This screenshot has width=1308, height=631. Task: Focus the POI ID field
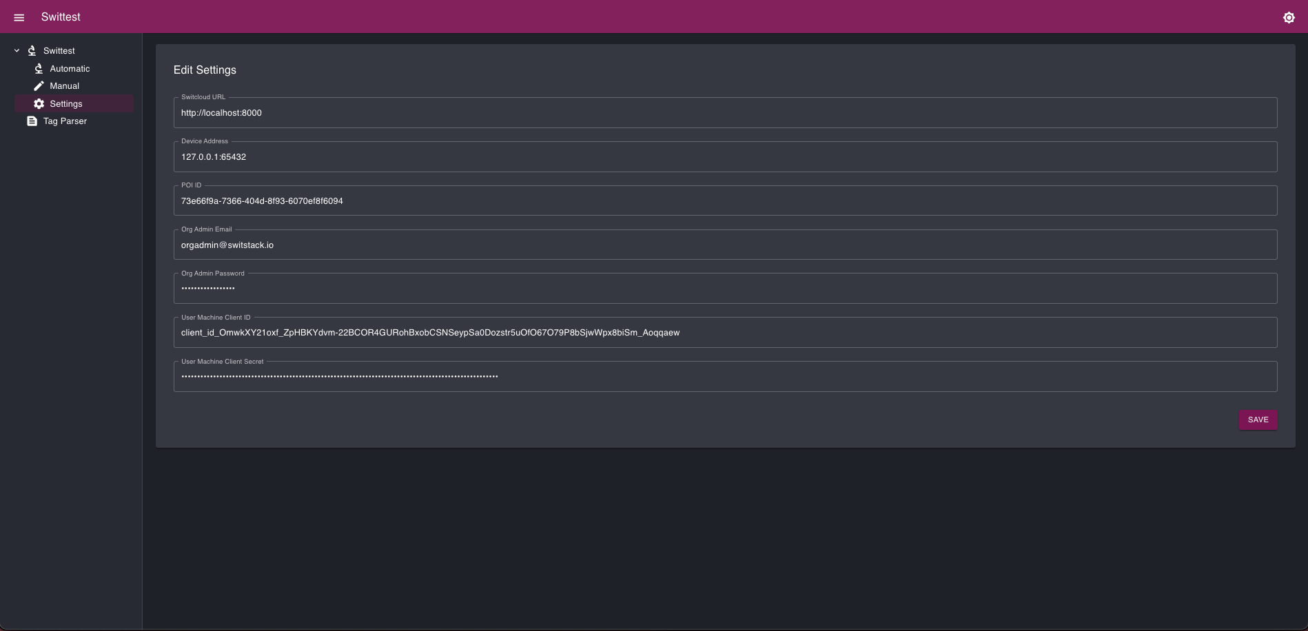click(x=725, y=200)
